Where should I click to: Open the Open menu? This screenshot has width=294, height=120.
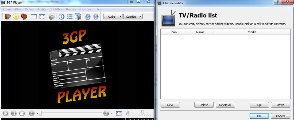click(7, 9)
